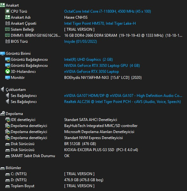Click the Monitör display icon
The image size is (187, 191).
[x=7, y=78]
